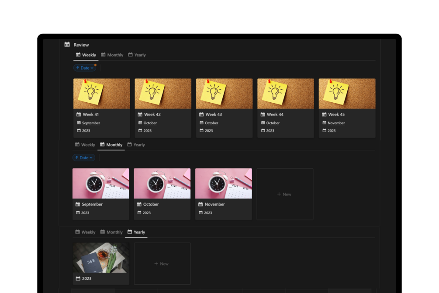
Task: Open the Review page title
Action: coord(81,45)
